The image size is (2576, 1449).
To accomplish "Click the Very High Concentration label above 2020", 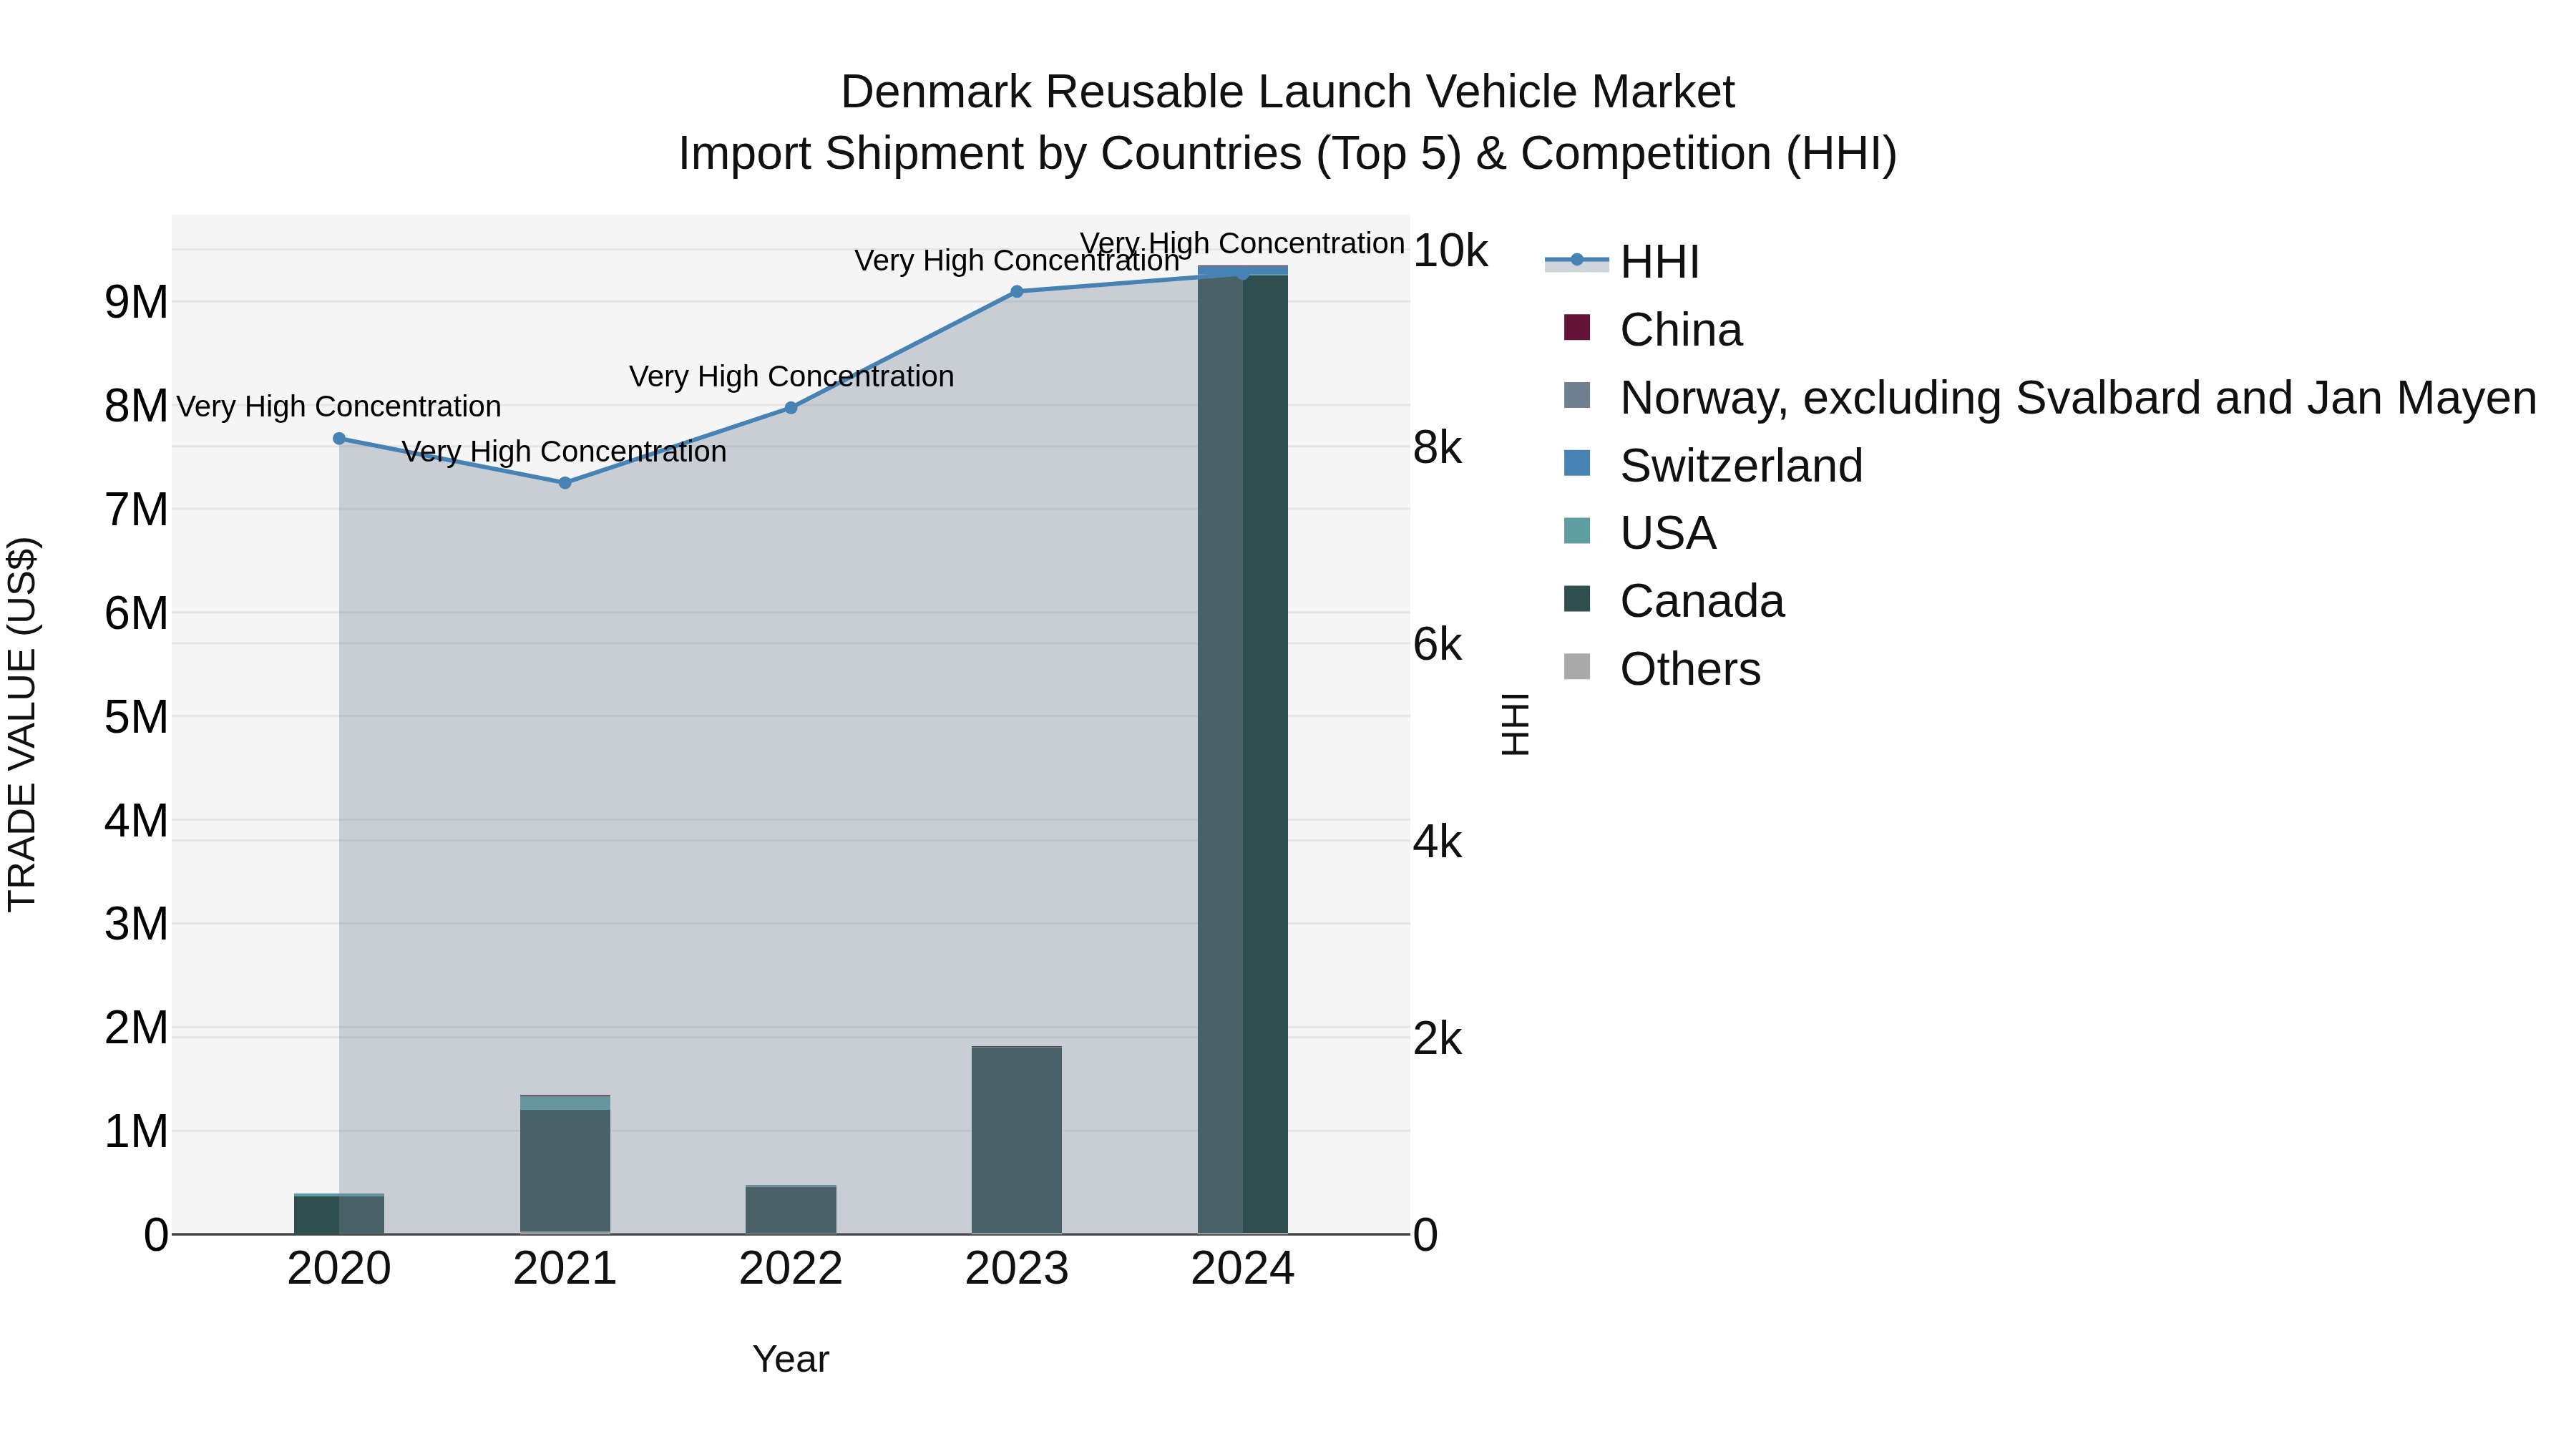I will pos(339,407).
